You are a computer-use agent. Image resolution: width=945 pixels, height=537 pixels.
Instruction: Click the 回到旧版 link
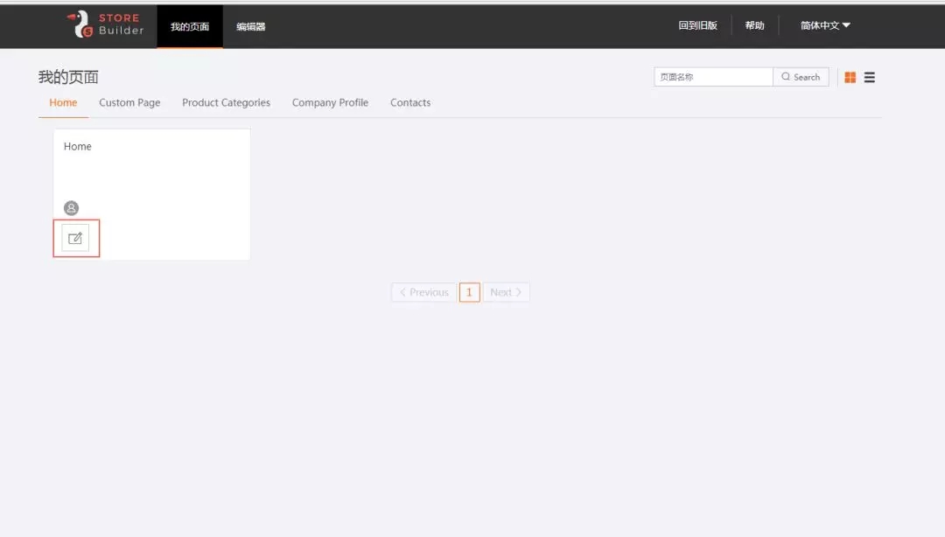pyautogui.click(x=697, y=25)
